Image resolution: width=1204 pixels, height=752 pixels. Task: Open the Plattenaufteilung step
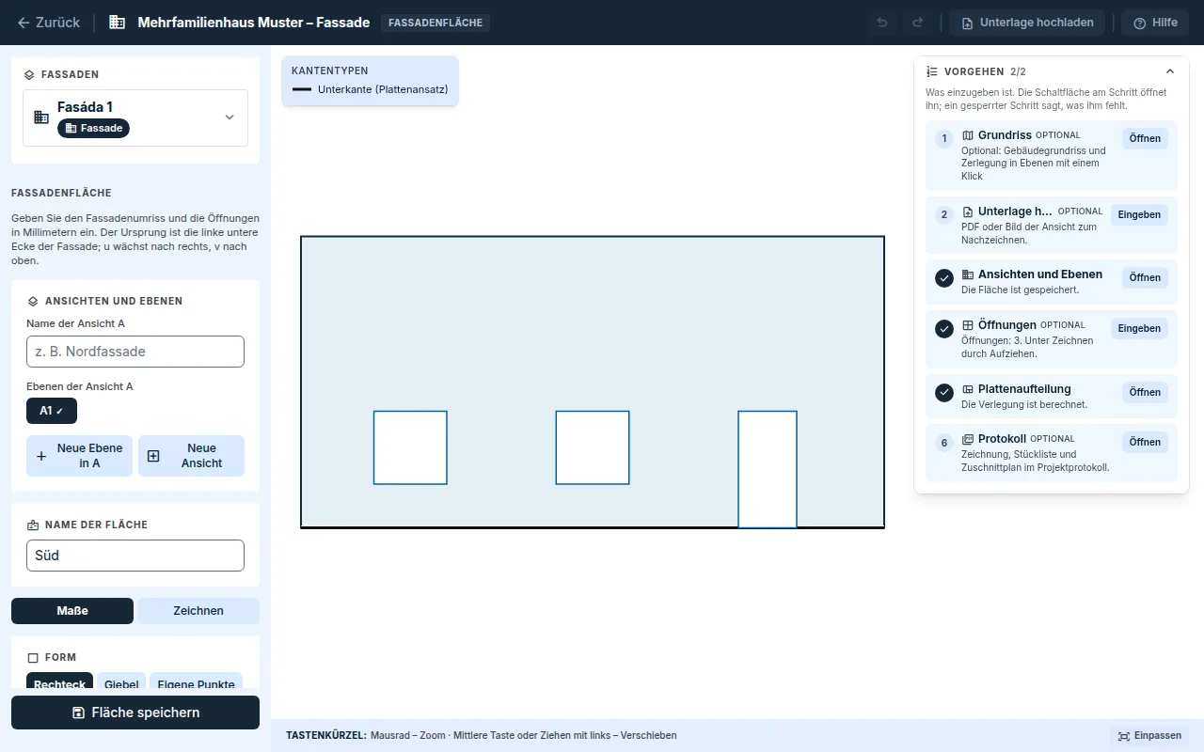(1145, 392)
